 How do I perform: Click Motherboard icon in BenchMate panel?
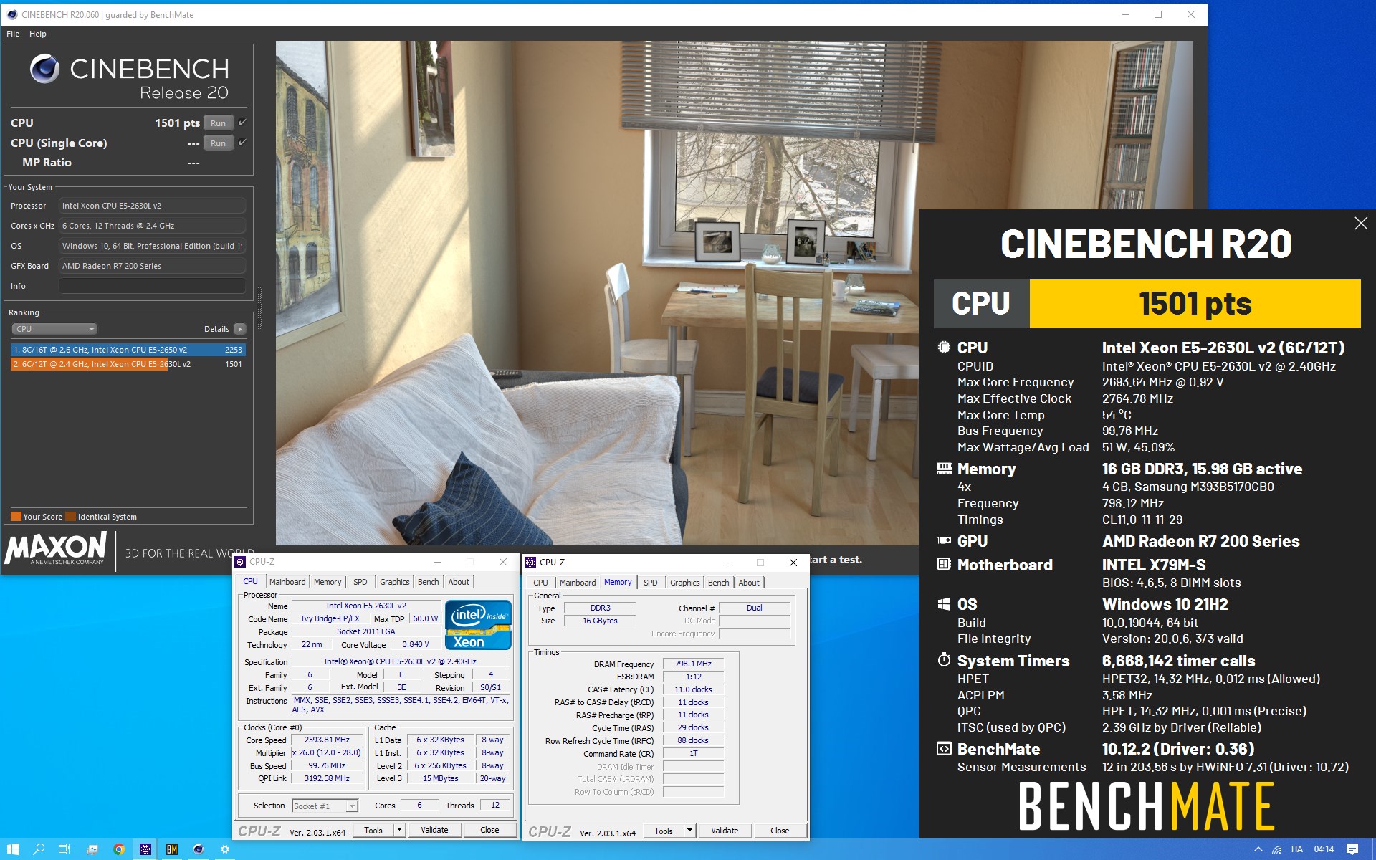tap(944, 565)
